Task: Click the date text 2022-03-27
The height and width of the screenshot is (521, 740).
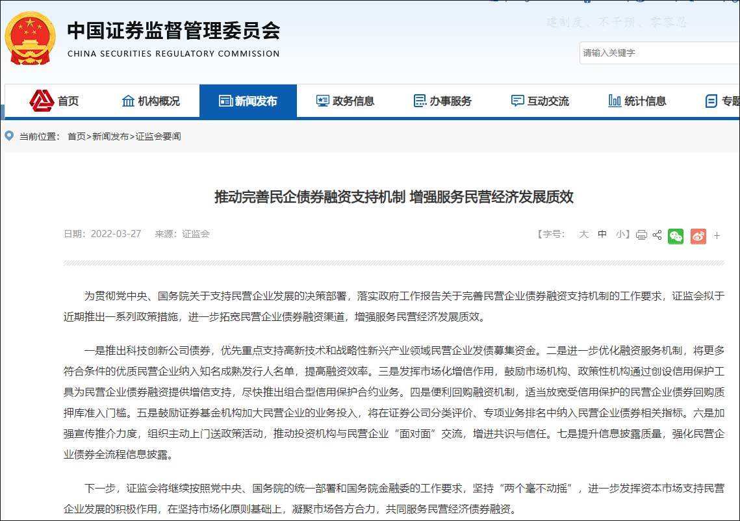Action: coord(116,234)
